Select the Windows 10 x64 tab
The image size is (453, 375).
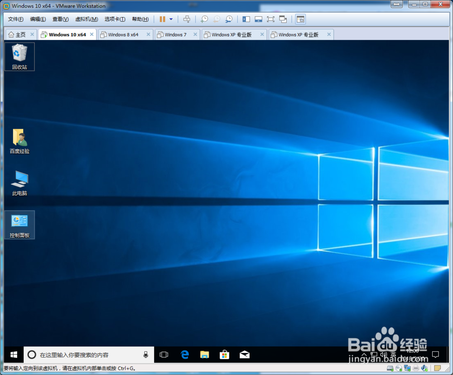tap(67, 35)
